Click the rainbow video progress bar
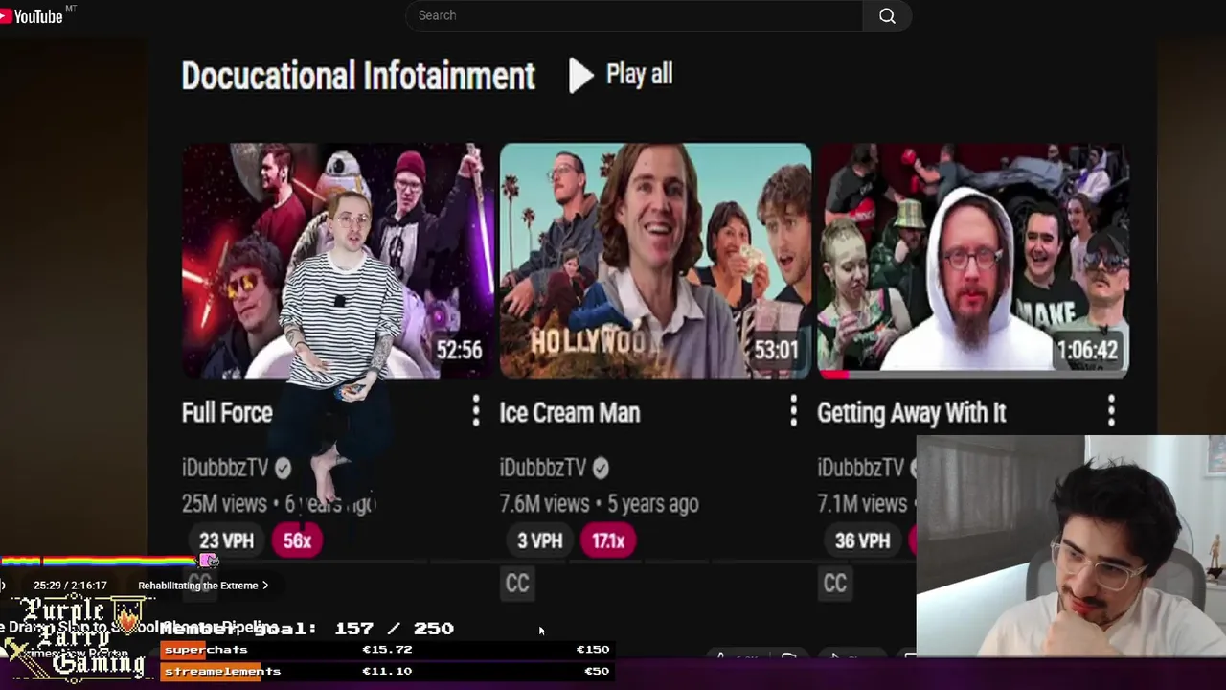 pyautogui.click(x=100, y=561)
